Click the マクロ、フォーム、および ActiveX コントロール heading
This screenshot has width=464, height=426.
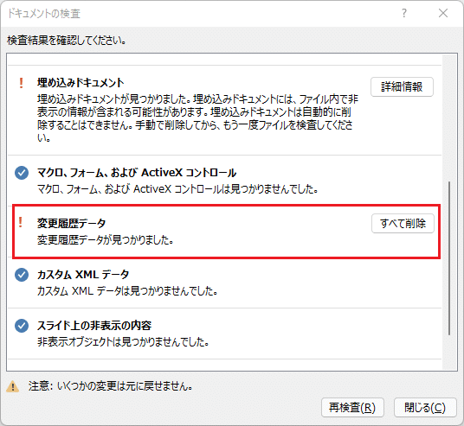tap(137, 173)
